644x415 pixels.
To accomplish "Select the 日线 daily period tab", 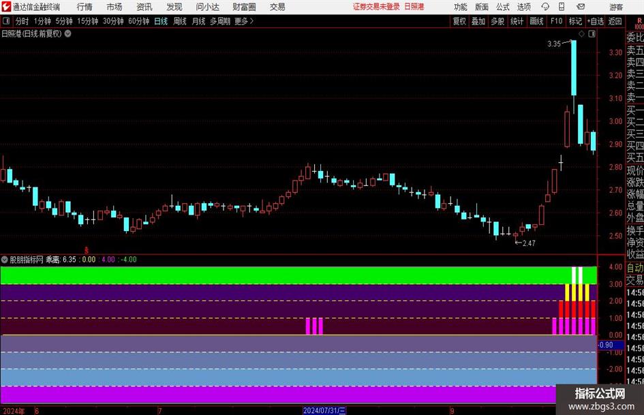I will 161,21.
